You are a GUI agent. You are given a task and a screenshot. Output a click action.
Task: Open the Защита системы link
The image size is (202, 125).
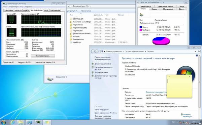click(x=101, y=73)
